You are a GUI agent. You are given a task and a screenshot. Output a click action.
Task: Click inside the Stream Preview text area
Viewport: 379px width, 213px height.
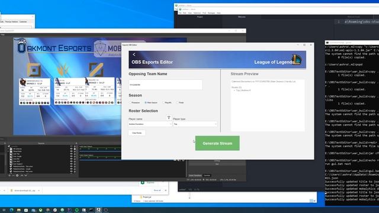point(268,105)
